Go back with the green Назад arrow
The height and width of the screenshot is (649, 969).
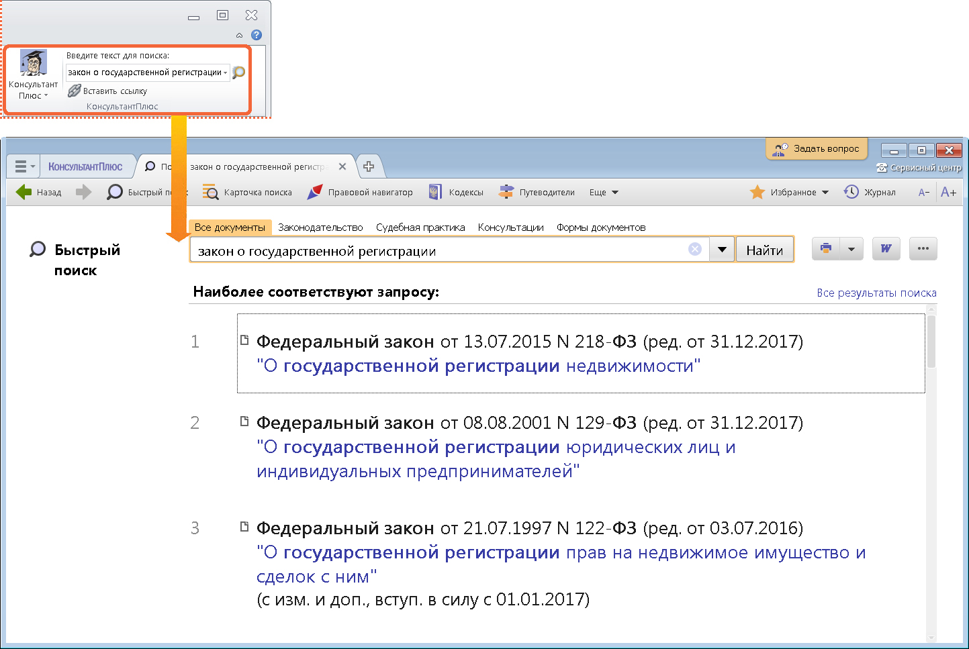pyautogui.click(x=38, y=192)
